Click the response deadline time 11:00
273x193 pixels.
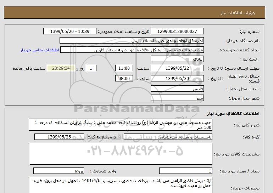tap(124, 68)
